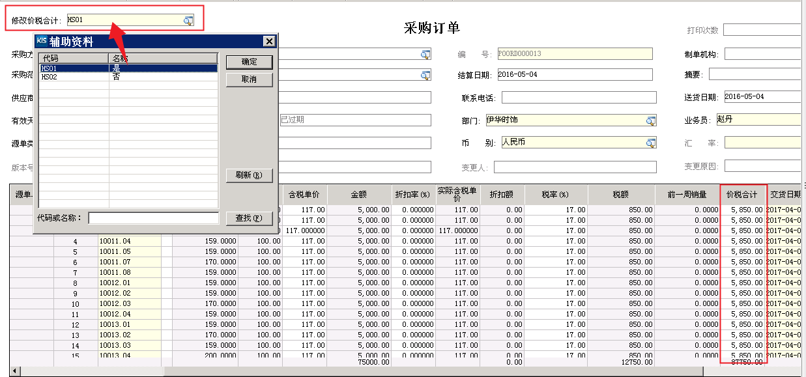Click the 结算日期 date field

coord(574,75)
